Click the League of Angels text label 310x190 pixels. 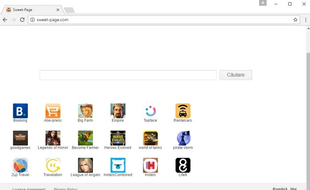pos(85,175)
